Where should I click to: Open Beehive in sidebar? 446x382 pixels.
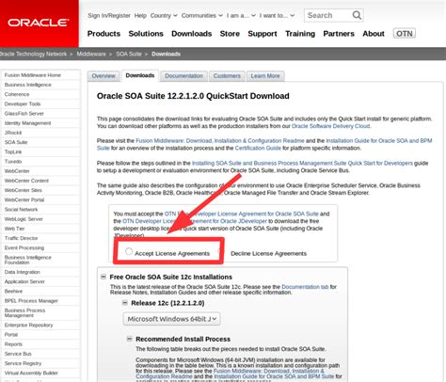click(13, 292)
